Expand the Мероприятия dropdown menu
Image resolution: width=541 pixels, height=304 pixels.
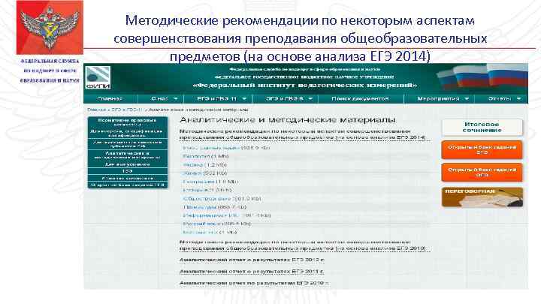[443, 99]
